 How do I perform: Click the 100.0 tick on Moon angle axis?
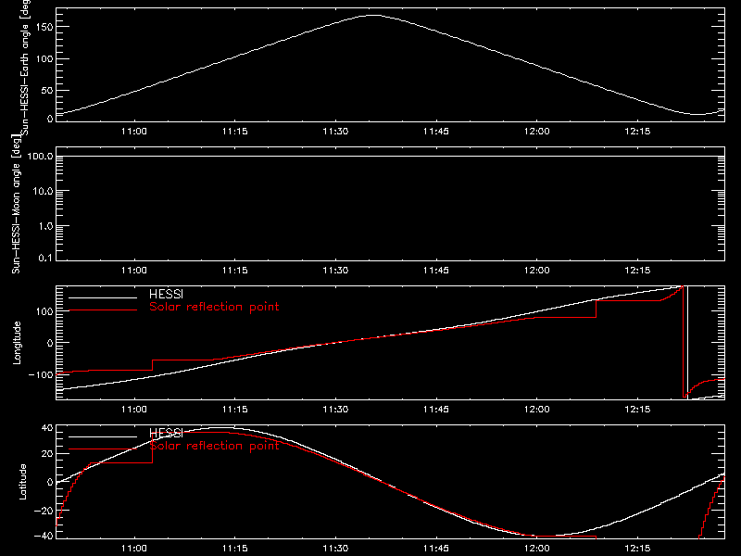pos(40,156)
